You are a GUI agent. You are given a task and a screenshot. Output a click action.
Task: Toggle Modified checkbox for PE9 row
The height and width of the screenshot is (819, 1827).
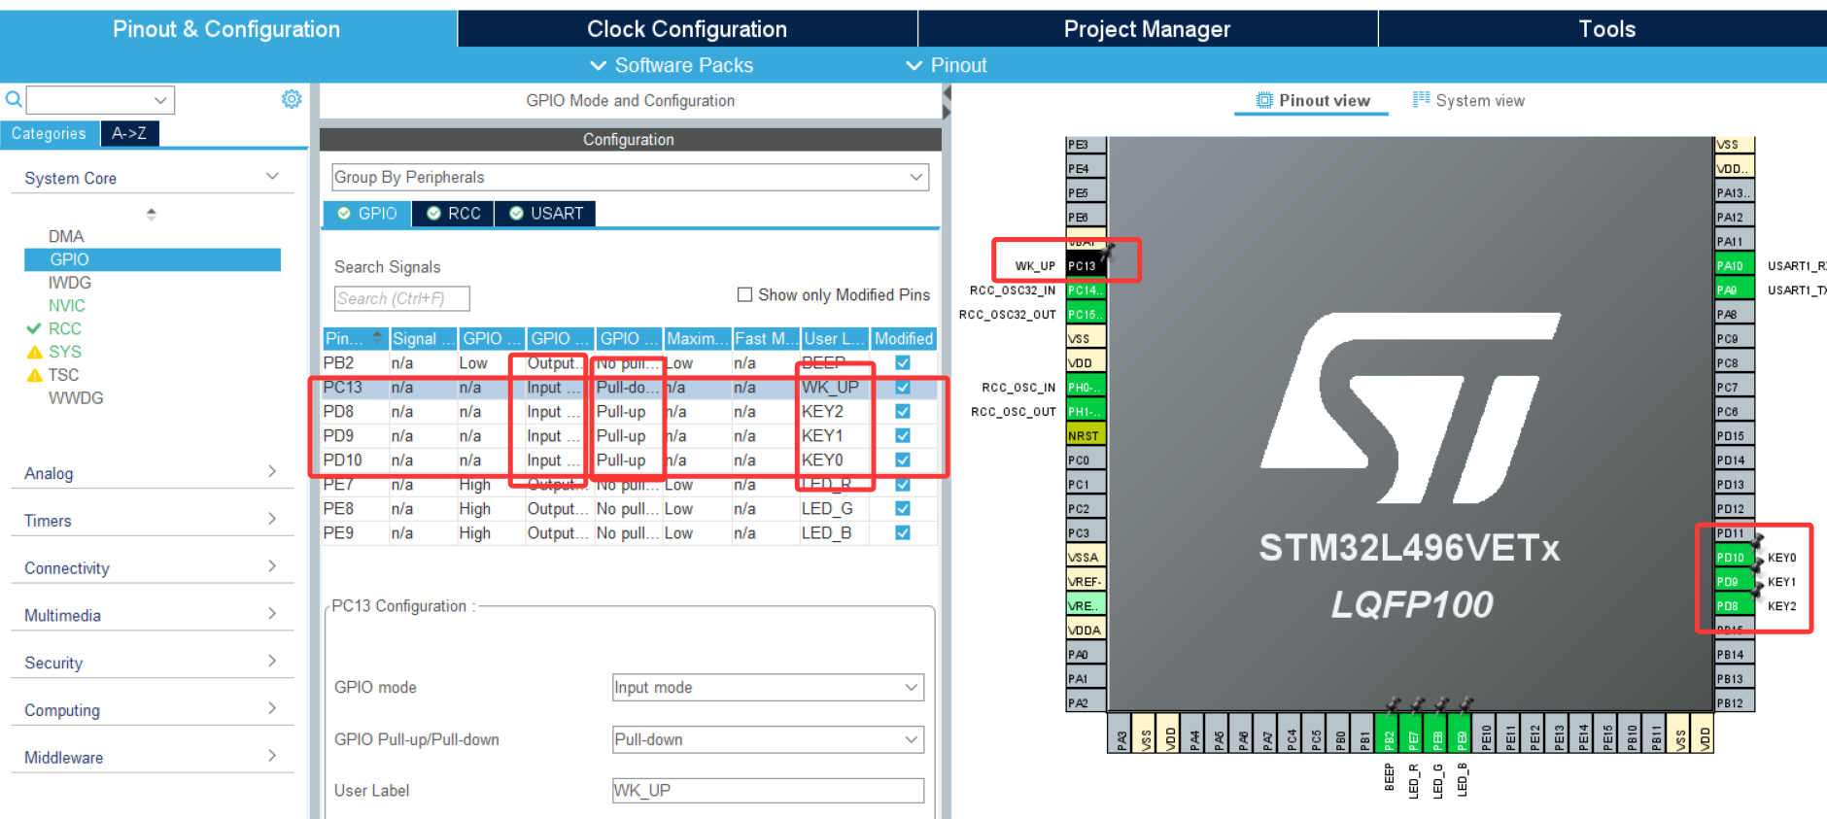(903, 532)
